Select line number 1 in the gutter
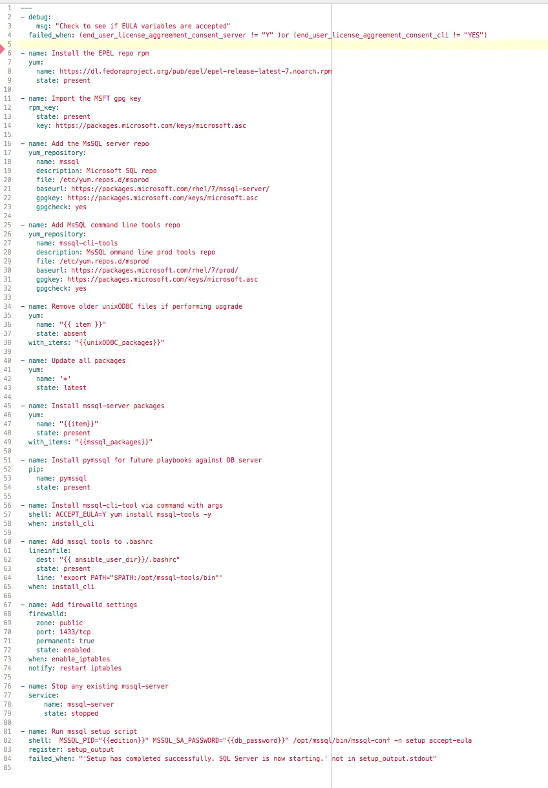This screenshot has width=548, height=788. point(9,8)
